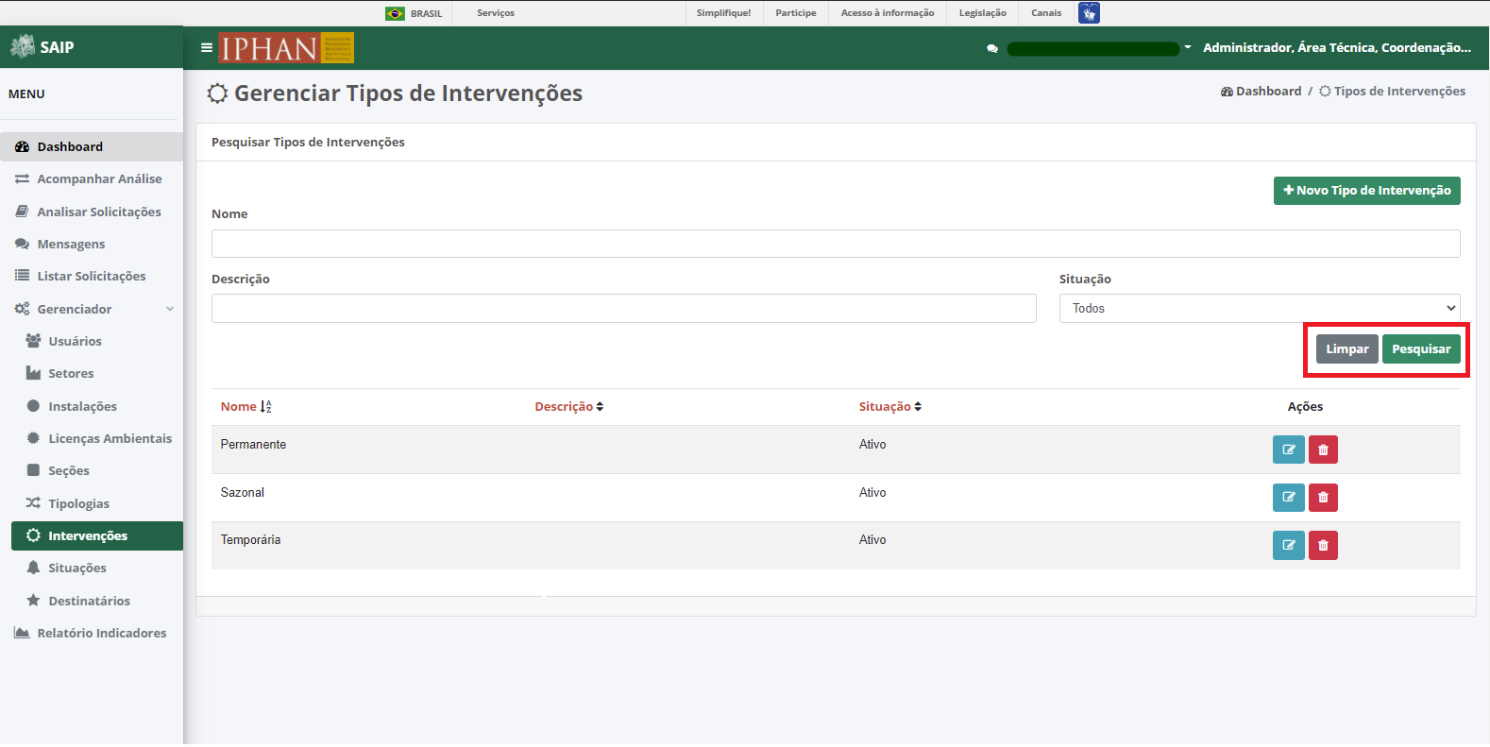Open Licenças Ambientais
Screen dimensions: 1490x747
[x=97, y=438]
